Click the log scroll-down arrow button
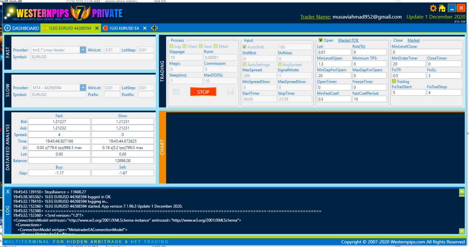The height and width of the screenshot is (247, 469). coord(462,231)
